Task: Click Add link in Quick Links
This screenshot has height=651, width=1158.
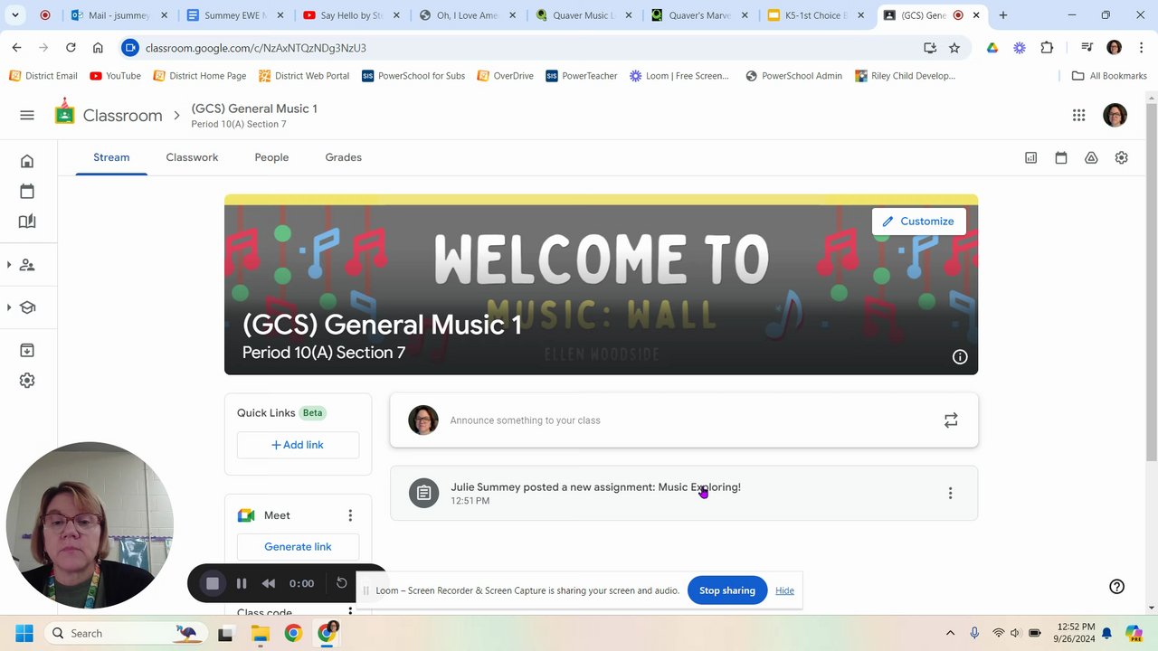Action: pyautogui.click(x=298, y=445)
